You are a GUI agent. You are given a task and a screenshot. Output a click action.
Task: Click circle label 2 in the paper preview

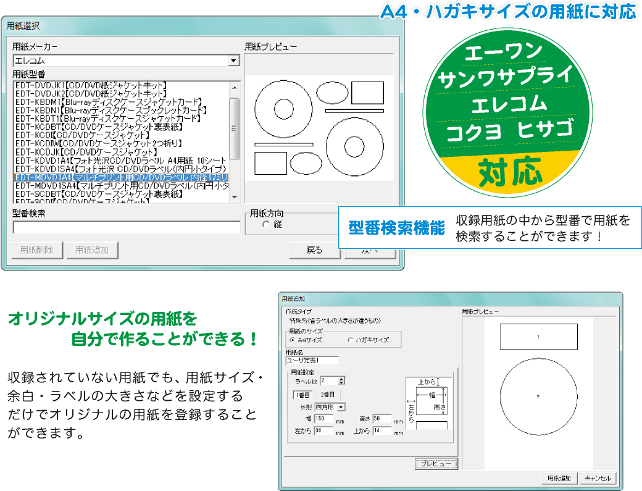click(539, 397)
